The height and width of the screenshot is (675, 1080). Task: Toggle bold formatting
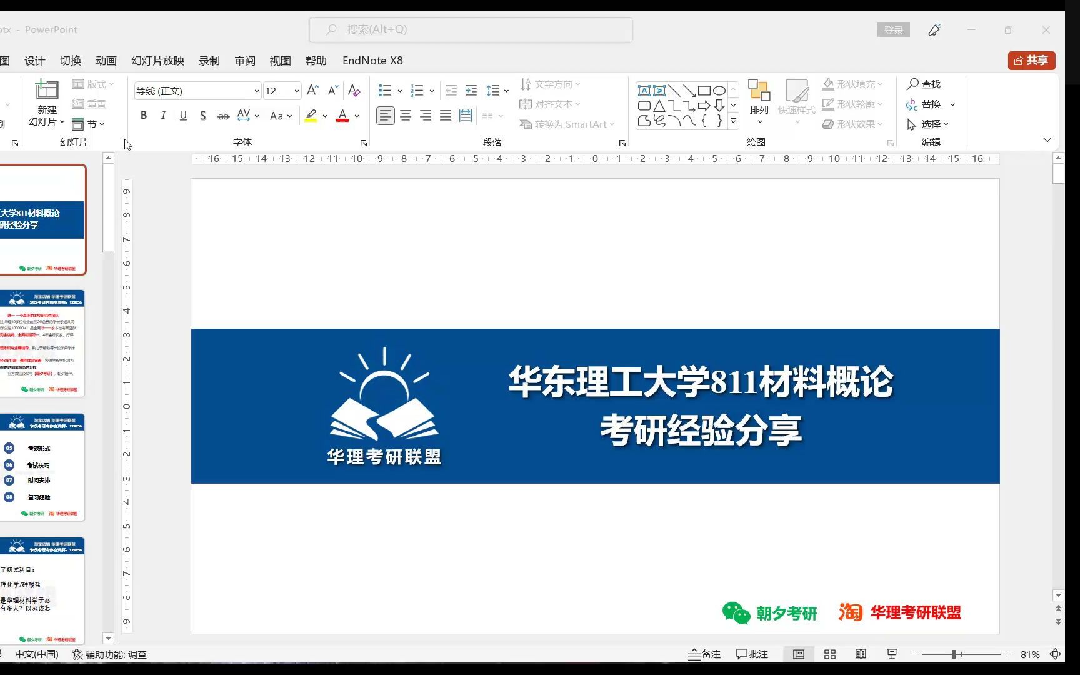pos(144,116)
